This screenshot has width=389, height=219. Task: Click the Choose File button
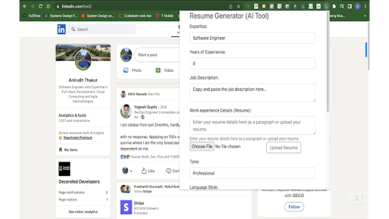coord(202,147)
